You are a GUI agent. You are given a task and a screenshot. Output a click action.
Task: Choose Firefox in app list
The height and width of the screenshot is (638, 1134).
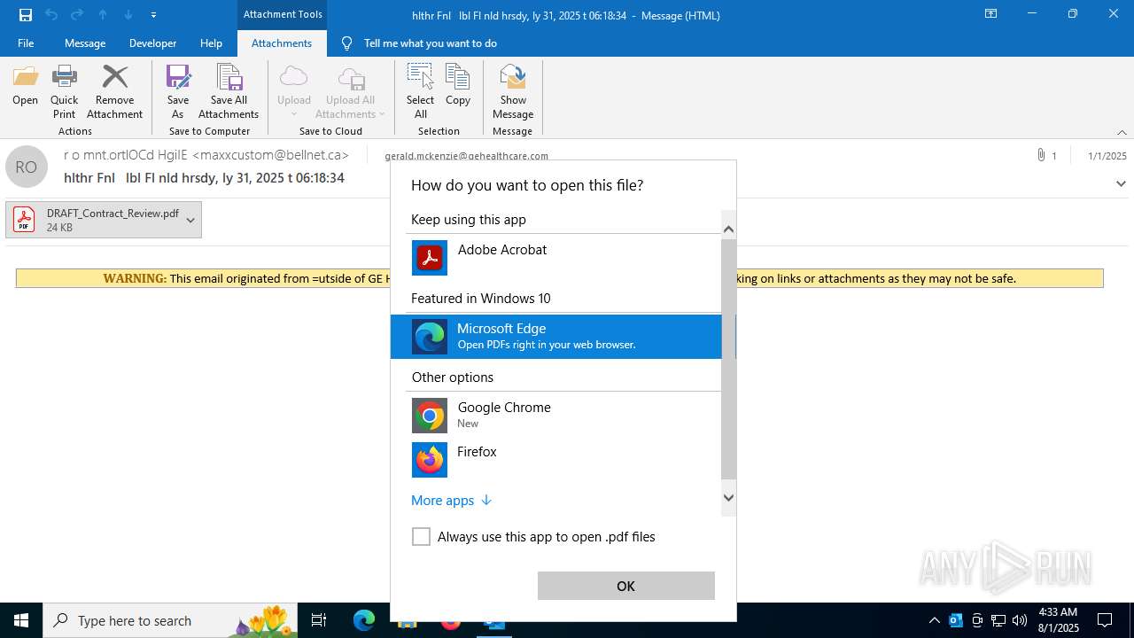click(x=556, y=459)
